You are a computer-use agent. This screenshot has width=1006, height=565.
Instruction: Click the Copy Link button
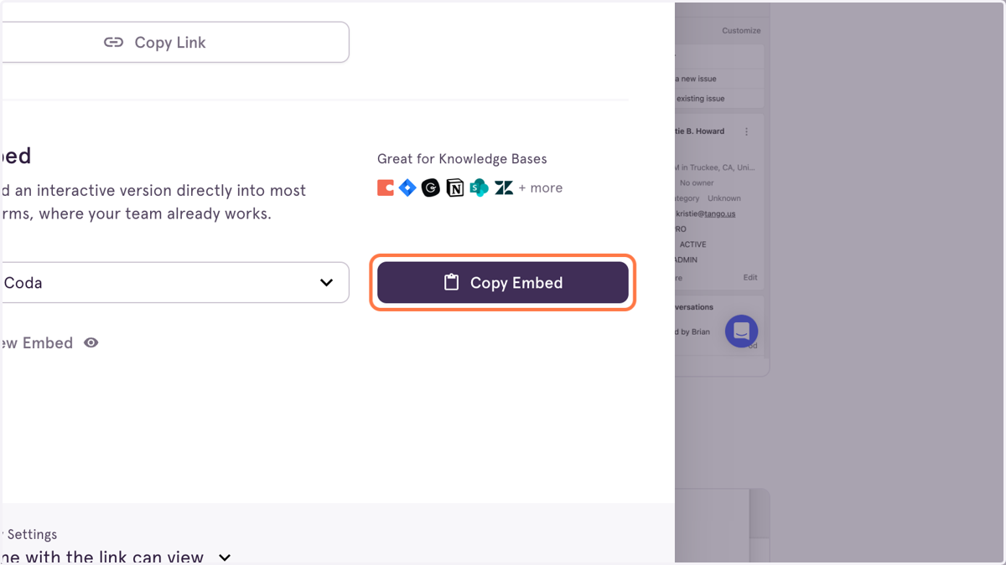click(174, 42)
